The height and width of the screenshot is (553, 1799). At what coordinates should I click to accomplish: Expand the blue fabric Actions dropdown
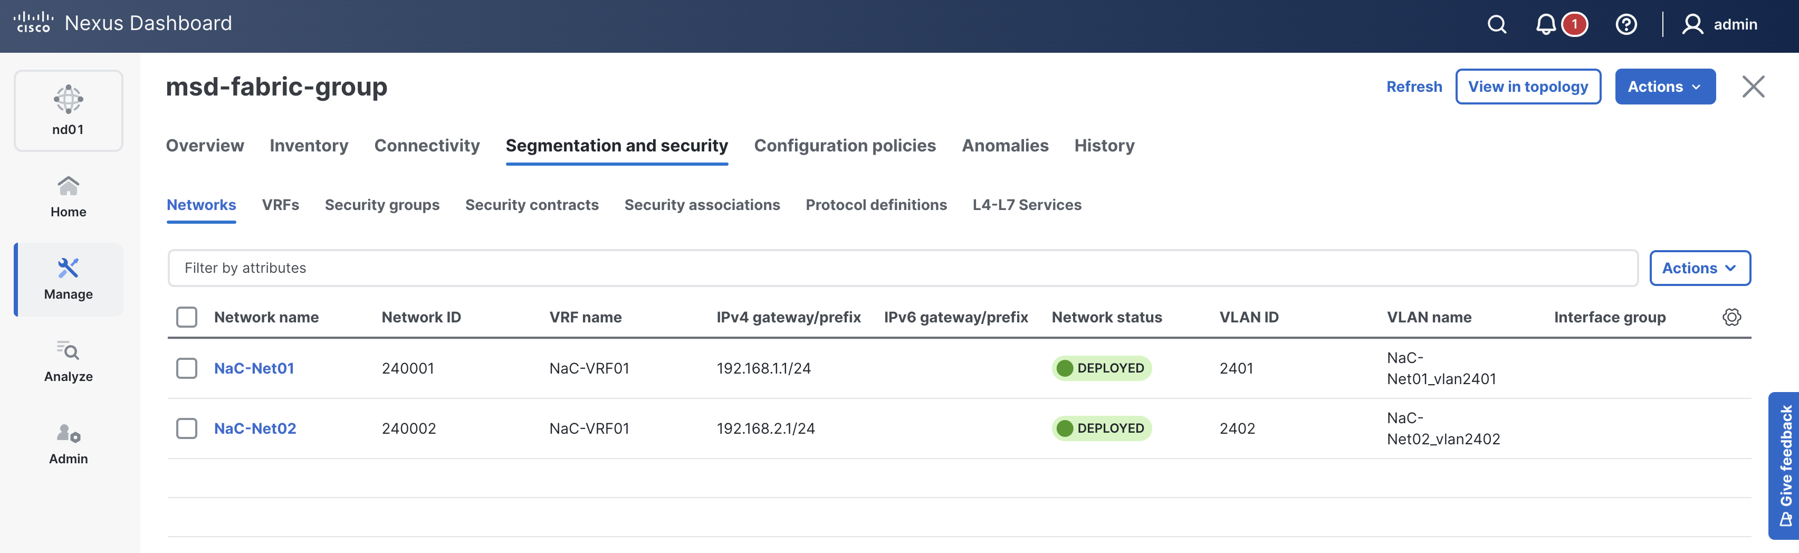[x=1664, y=87]
